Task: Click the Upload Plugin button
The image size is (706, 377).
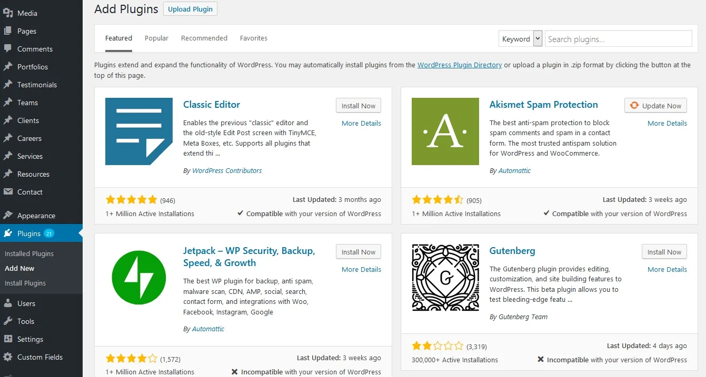Action: 190,9
